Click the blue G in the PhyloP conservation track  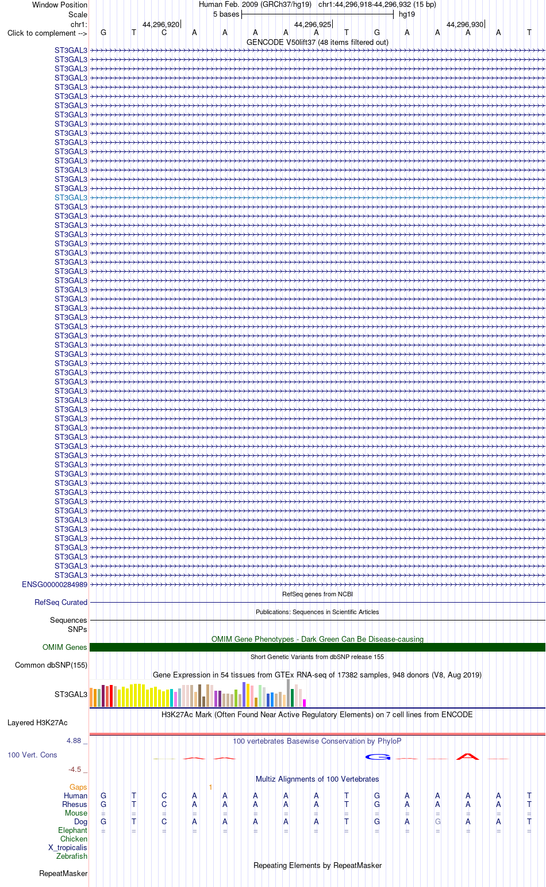pyautogui.click(x=378, y=756)
